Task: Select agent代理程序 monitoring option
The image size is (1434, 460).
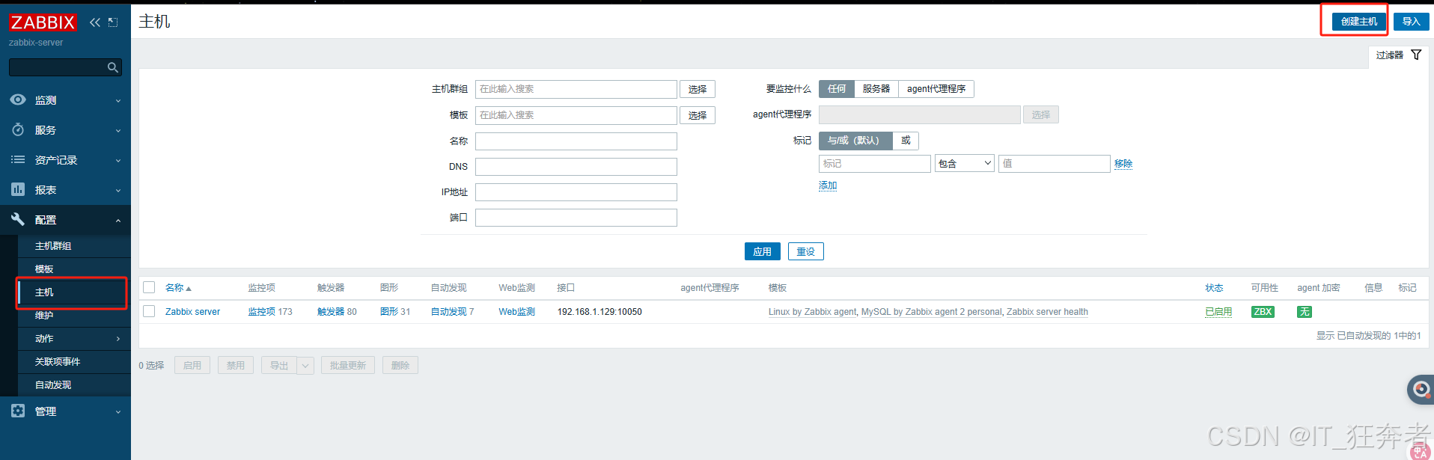Action: coord(936,89)
